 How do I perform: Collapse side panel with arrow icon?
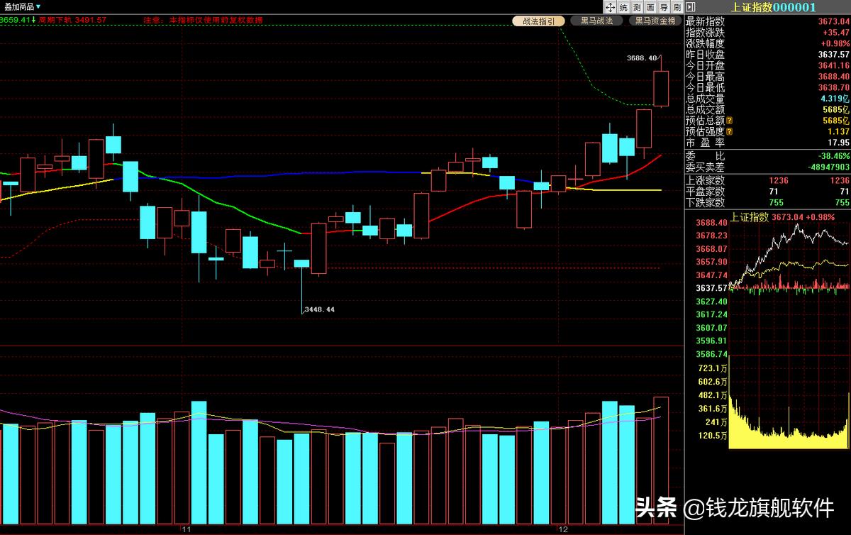coord(690,7)
